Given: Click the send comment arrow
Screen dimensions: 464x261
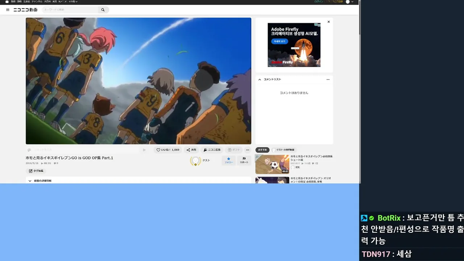Looking at the screenshot, I should 144,150.
